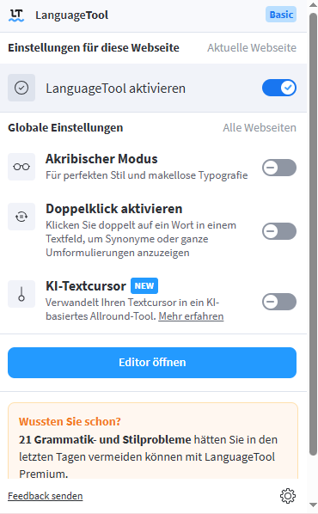
Task: Click the LanguageTool brand name in header
Action: coord(72,15)
